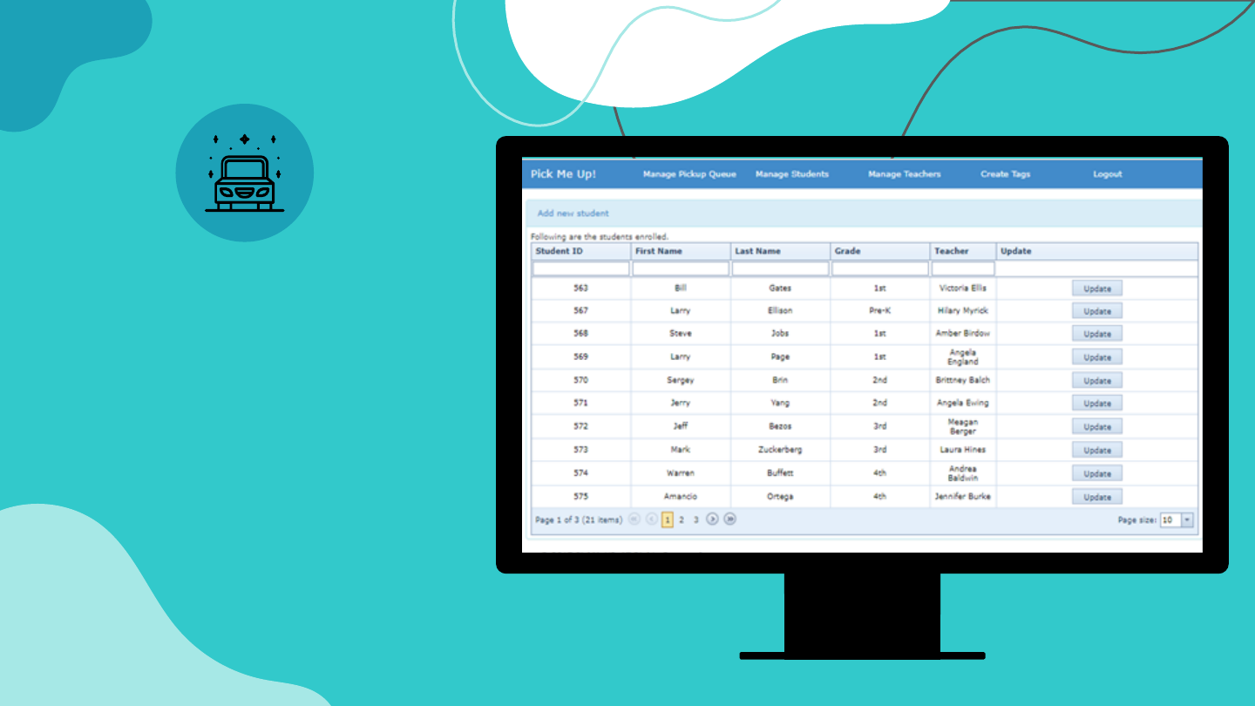The height and width of the screenshot is (706, 1255).
Task: Open the Manage Students menu
Action: [791, 174]
